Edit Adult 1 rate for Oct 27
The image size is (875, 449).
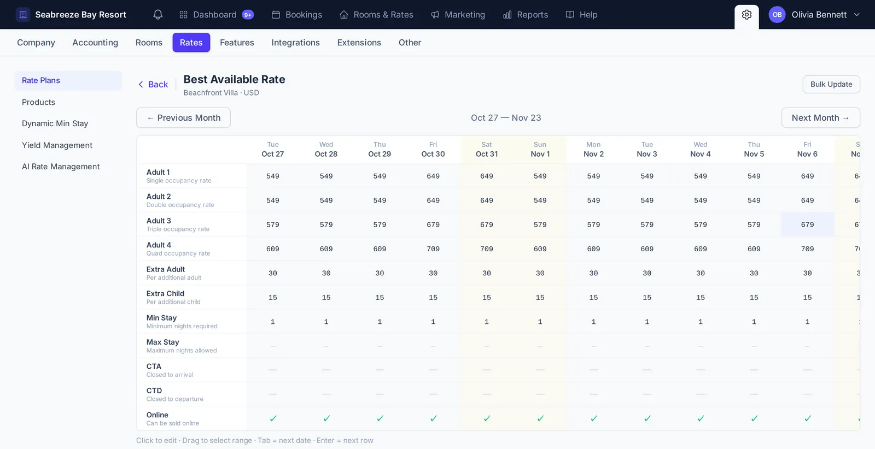click(x=273, y=176)
